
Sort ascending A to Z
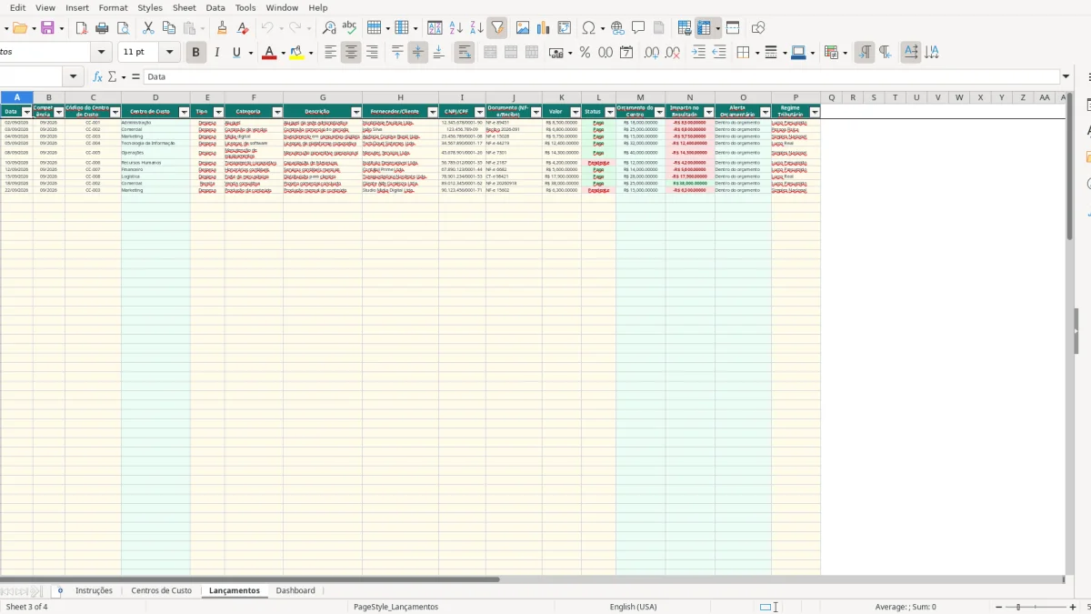click(456, 28)
